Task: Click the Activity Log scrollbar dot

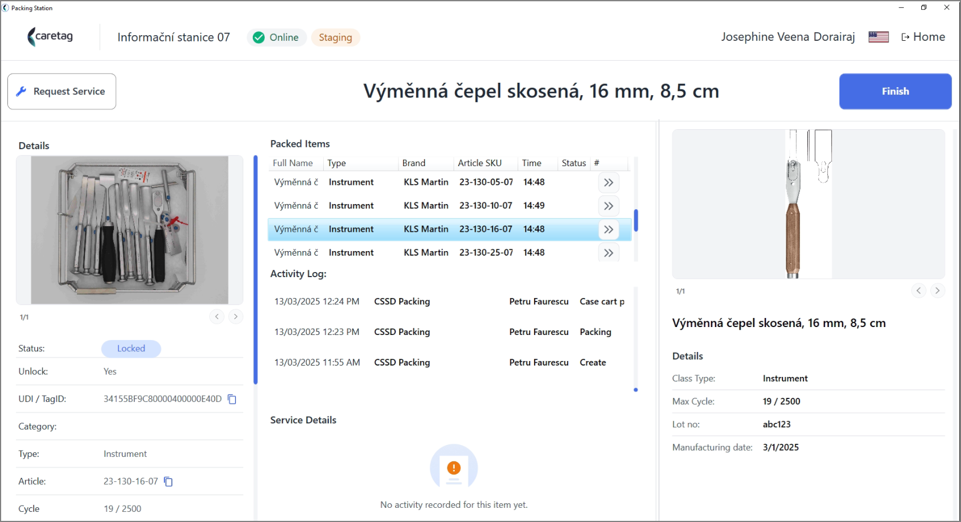Action: click(x=636, y=390)
